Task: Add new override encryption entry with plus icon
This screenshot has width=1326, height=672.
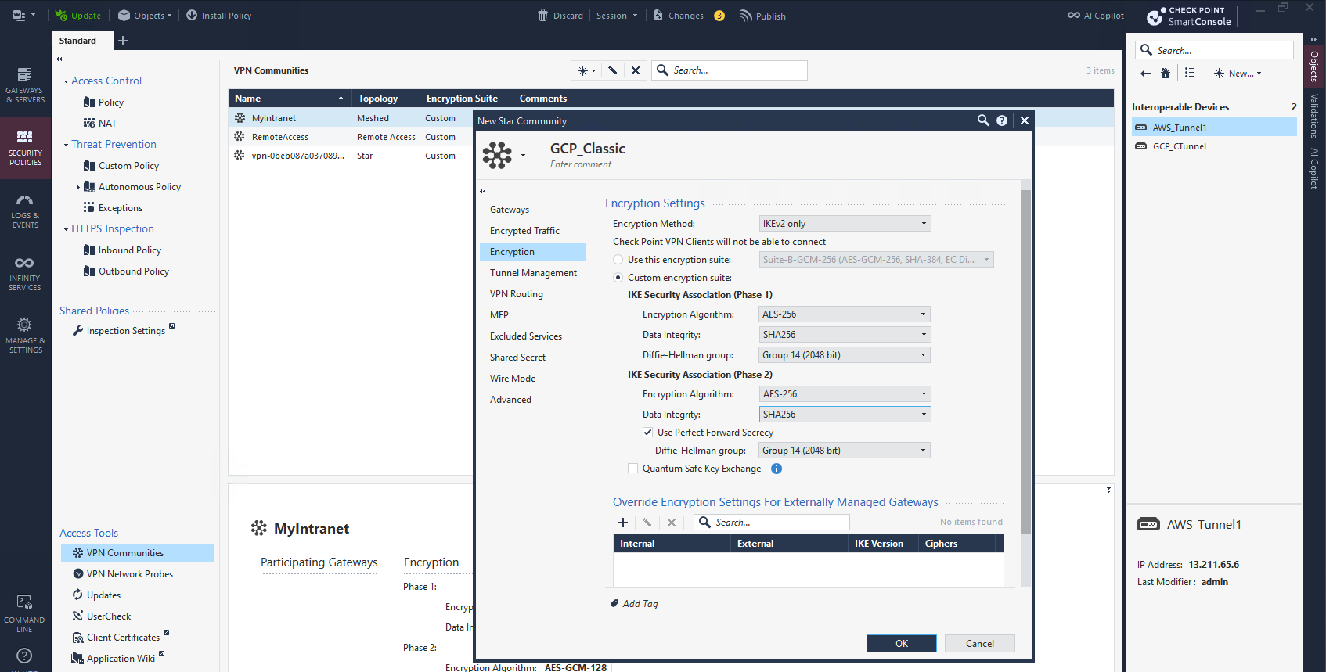Action: point(623,523)
